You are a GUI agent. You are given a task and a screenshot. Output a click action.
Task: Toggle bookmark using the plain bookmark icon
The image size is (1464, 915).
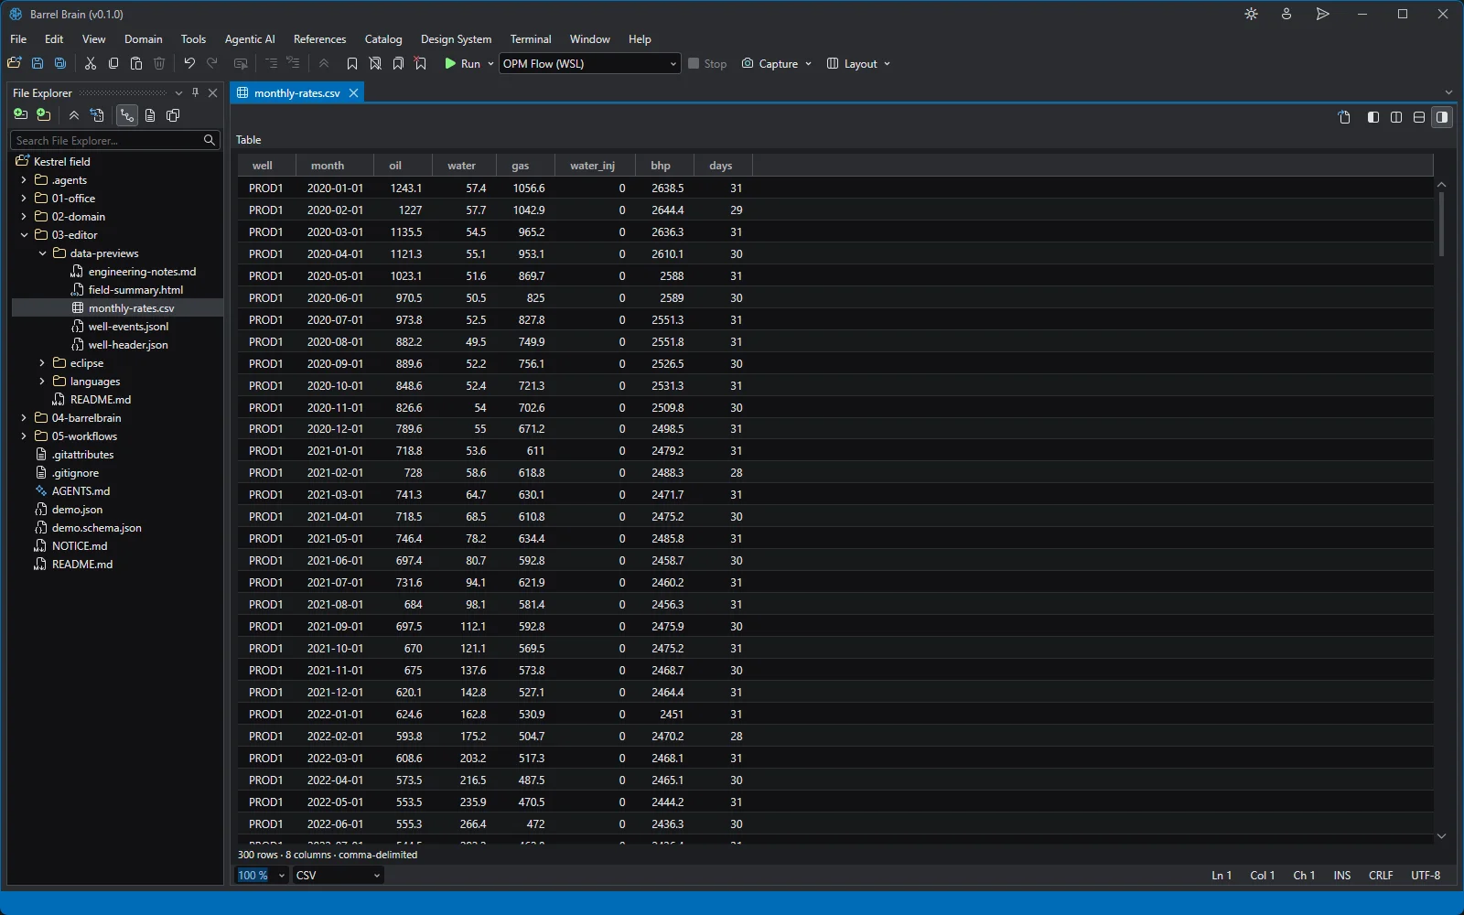[x=352, y=63]
